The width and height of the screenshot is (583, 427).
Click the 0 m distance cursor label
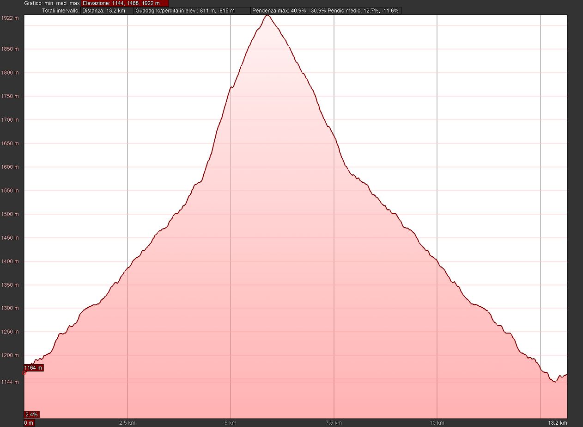[x=29, y=423]
